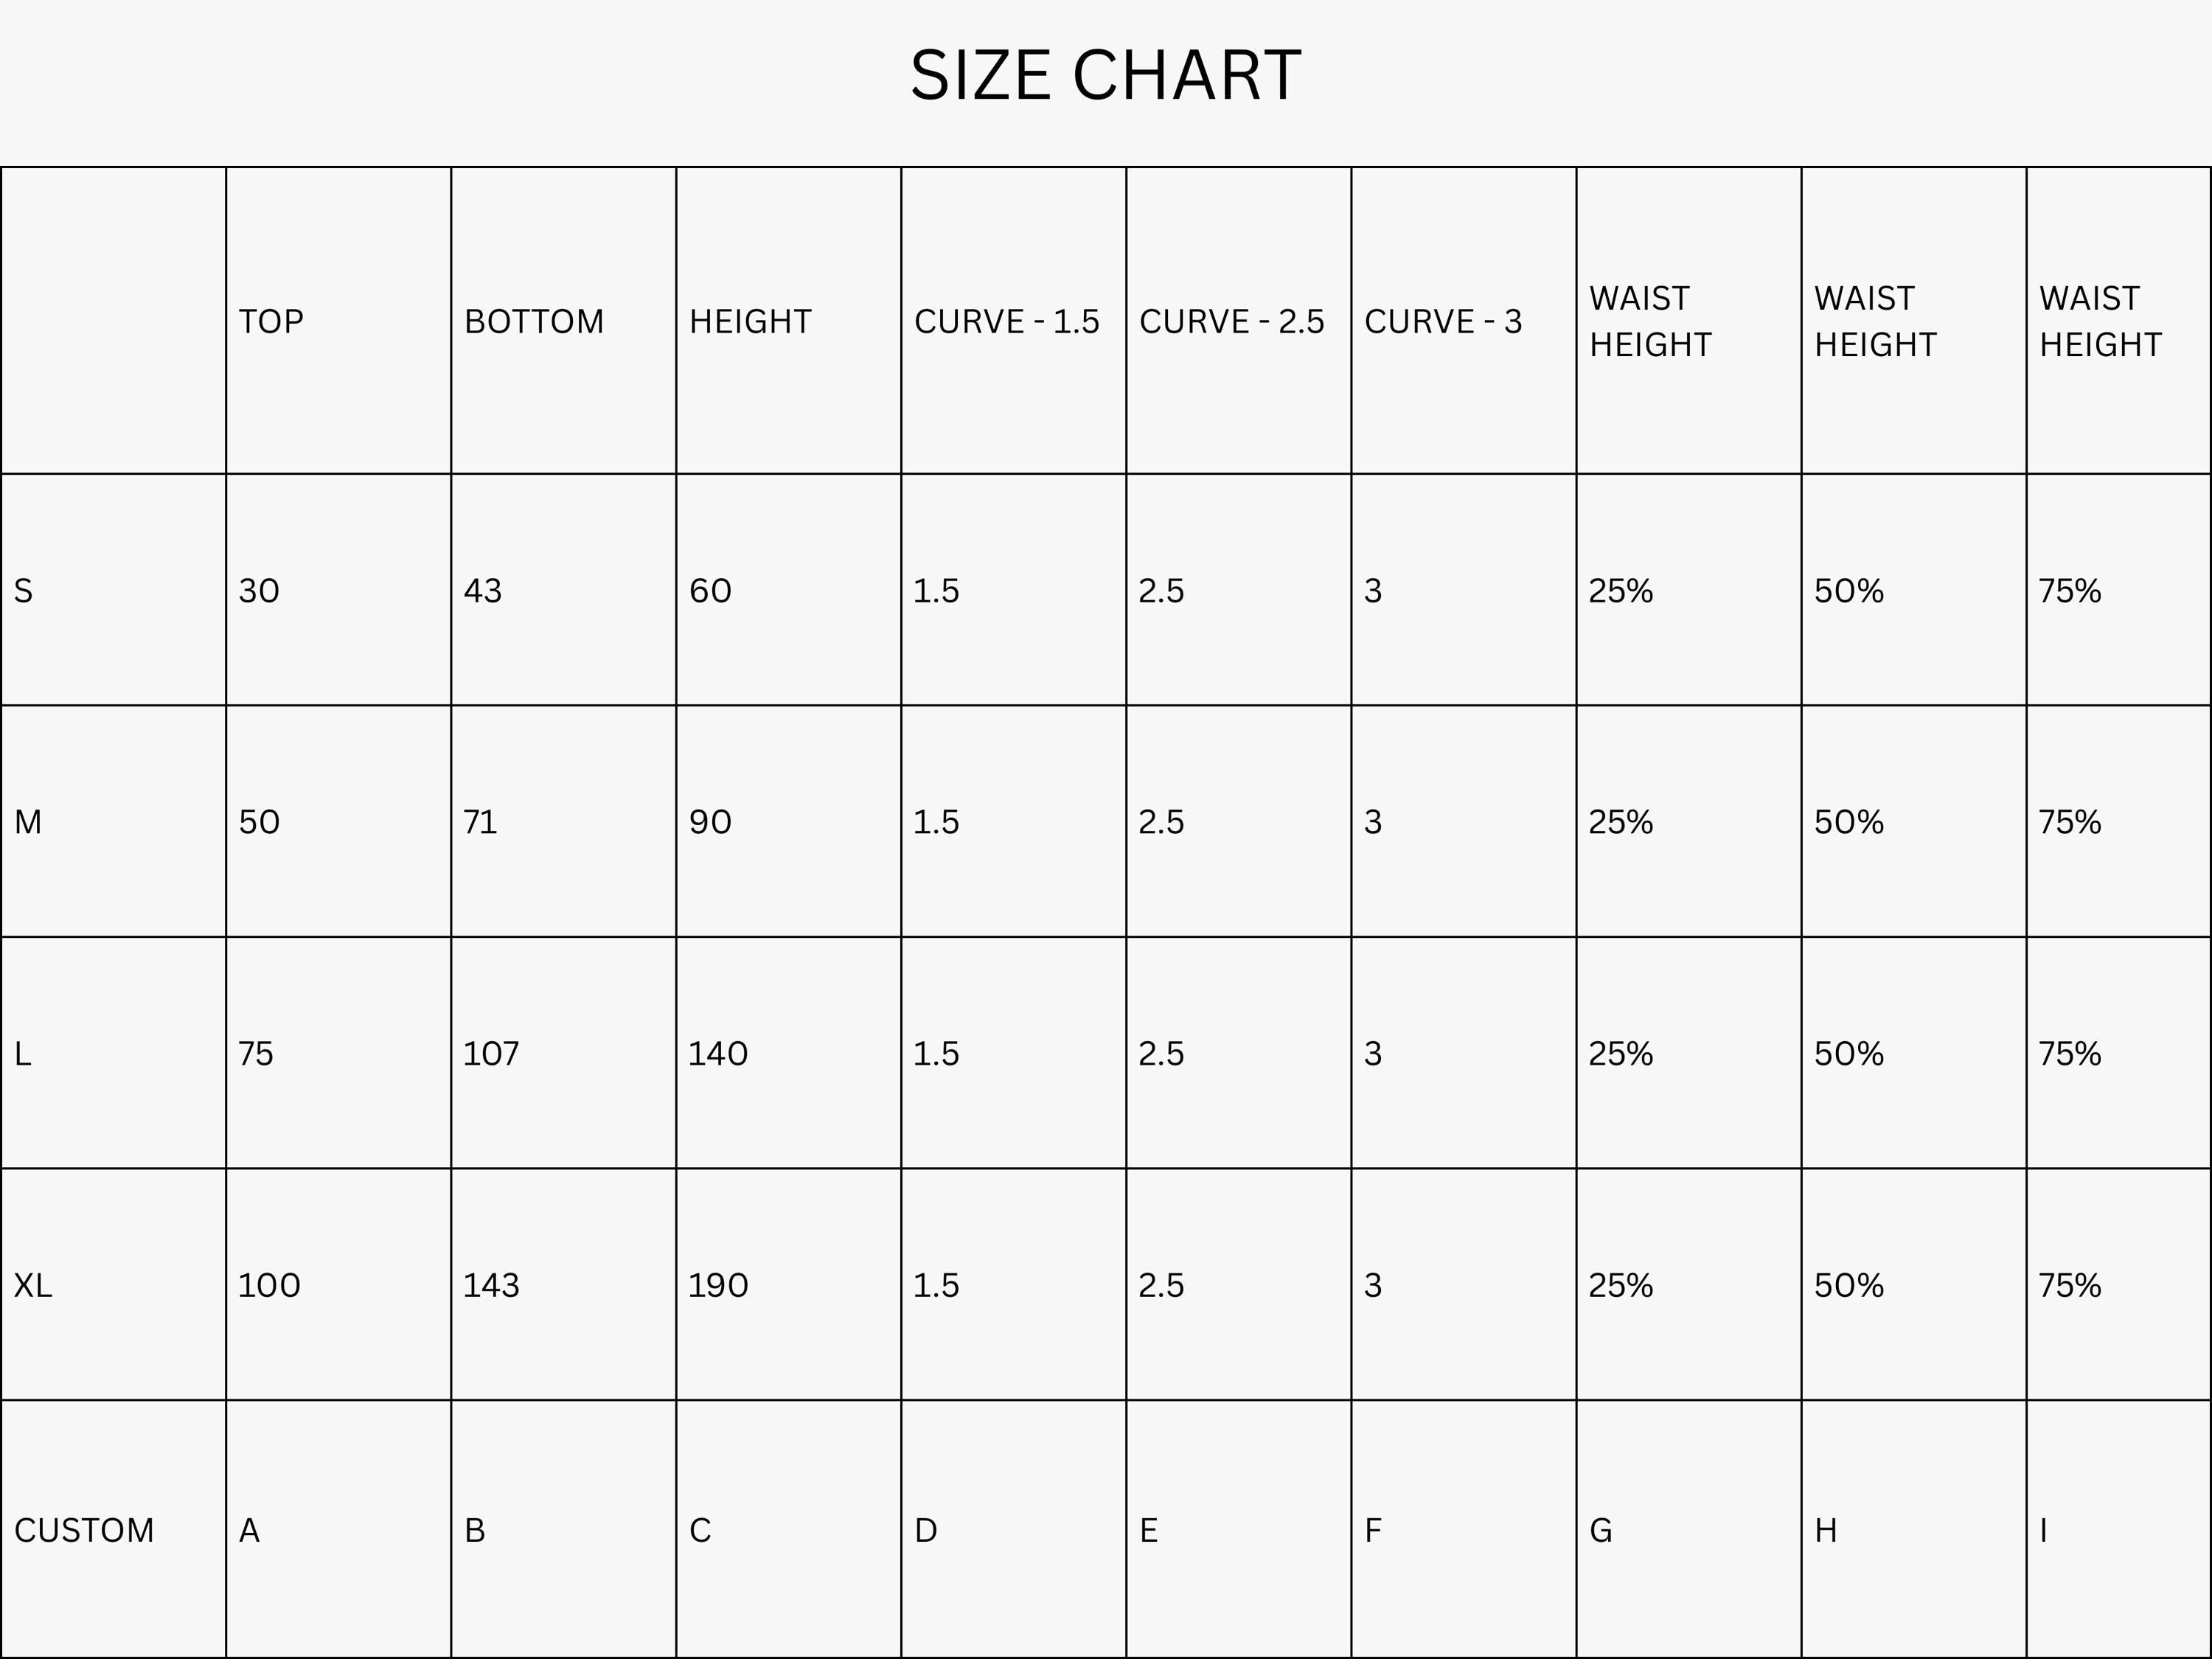Click the bottom value 71 cell

point(480,822)
